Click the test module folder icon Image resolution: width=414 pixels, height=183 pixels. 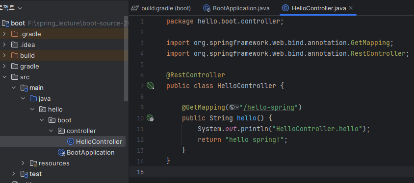(25, 174)
